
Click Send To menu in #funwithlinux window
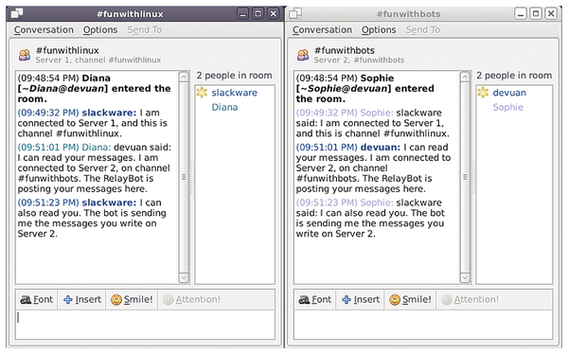[145, 29]
